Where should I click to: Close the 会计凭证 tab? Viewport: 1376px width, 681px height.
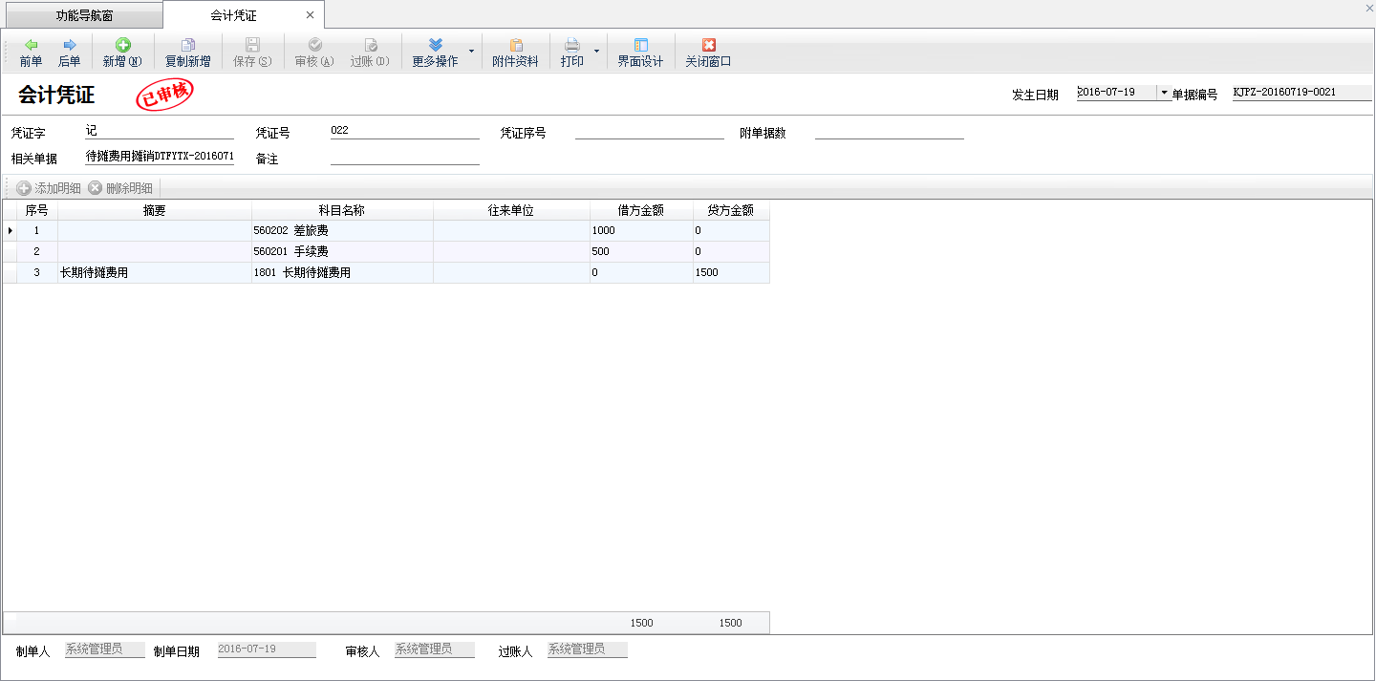pos(310,15)
